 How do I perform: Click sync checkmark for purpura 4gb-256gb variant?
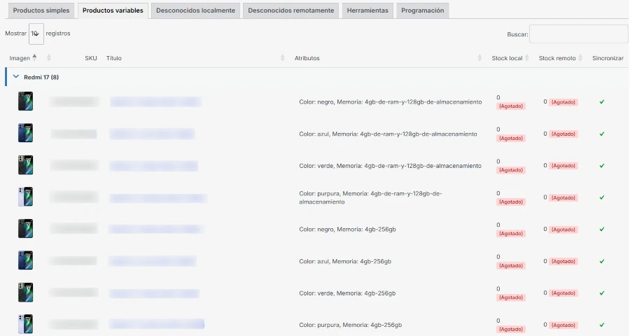pos(601,325)
